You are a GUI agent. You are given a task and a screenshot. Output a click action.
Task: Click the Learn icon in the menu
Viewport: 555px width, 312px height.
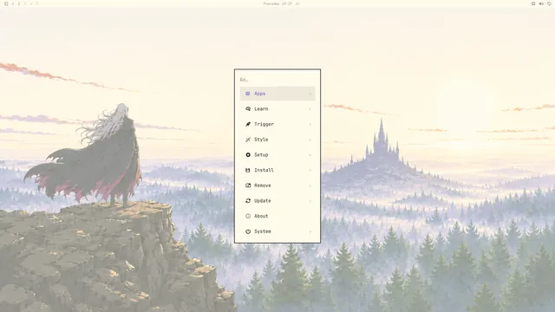[x=248, y=109]
